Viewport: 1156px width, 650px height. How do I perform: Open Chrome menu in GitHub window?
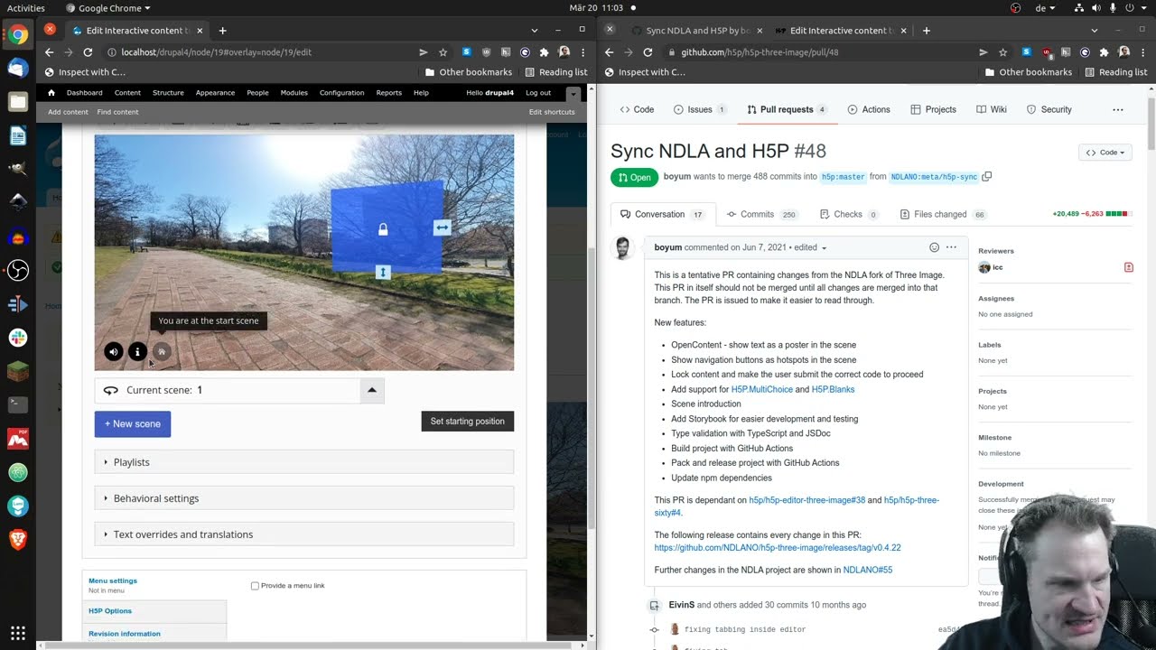pos(1143,52)
